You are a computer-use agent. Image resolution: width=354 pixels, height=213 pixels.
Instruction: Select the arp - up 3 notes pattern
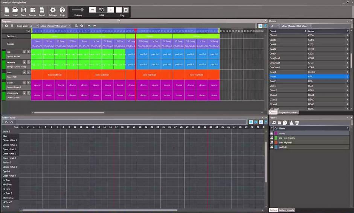[310, 138]
